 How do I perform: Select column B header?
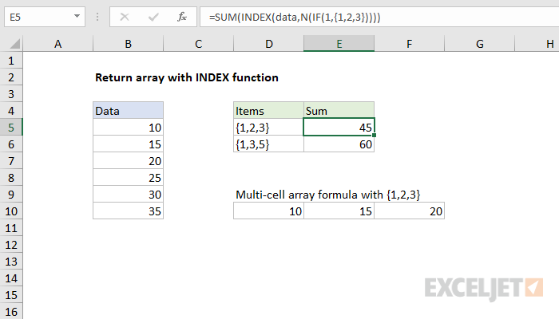point(128,43)
